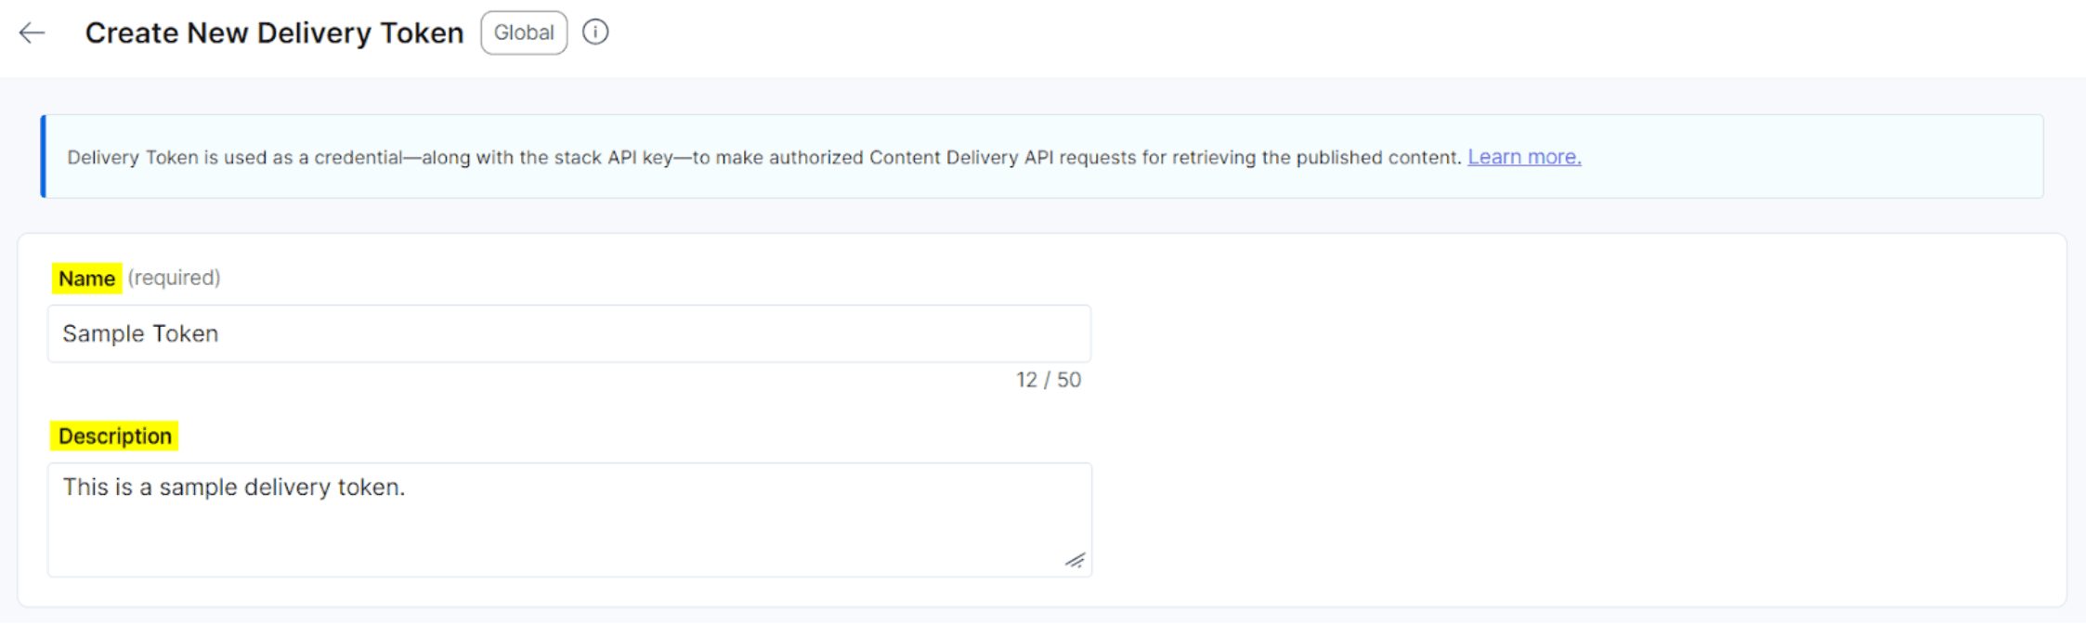
Task: Click the info icon beside Global
Action: [x=595, y=32]
